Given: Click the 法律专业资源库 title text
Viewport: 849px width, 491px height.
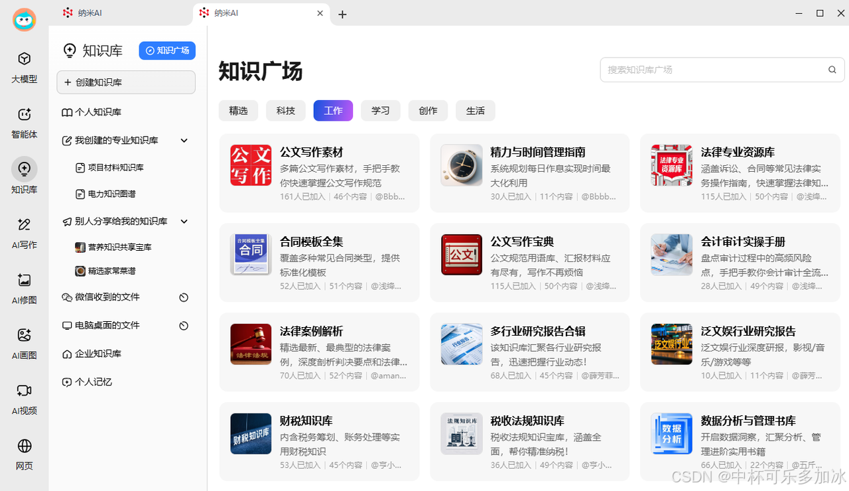Looking at the screenshot, I should [x=738, y=153].
